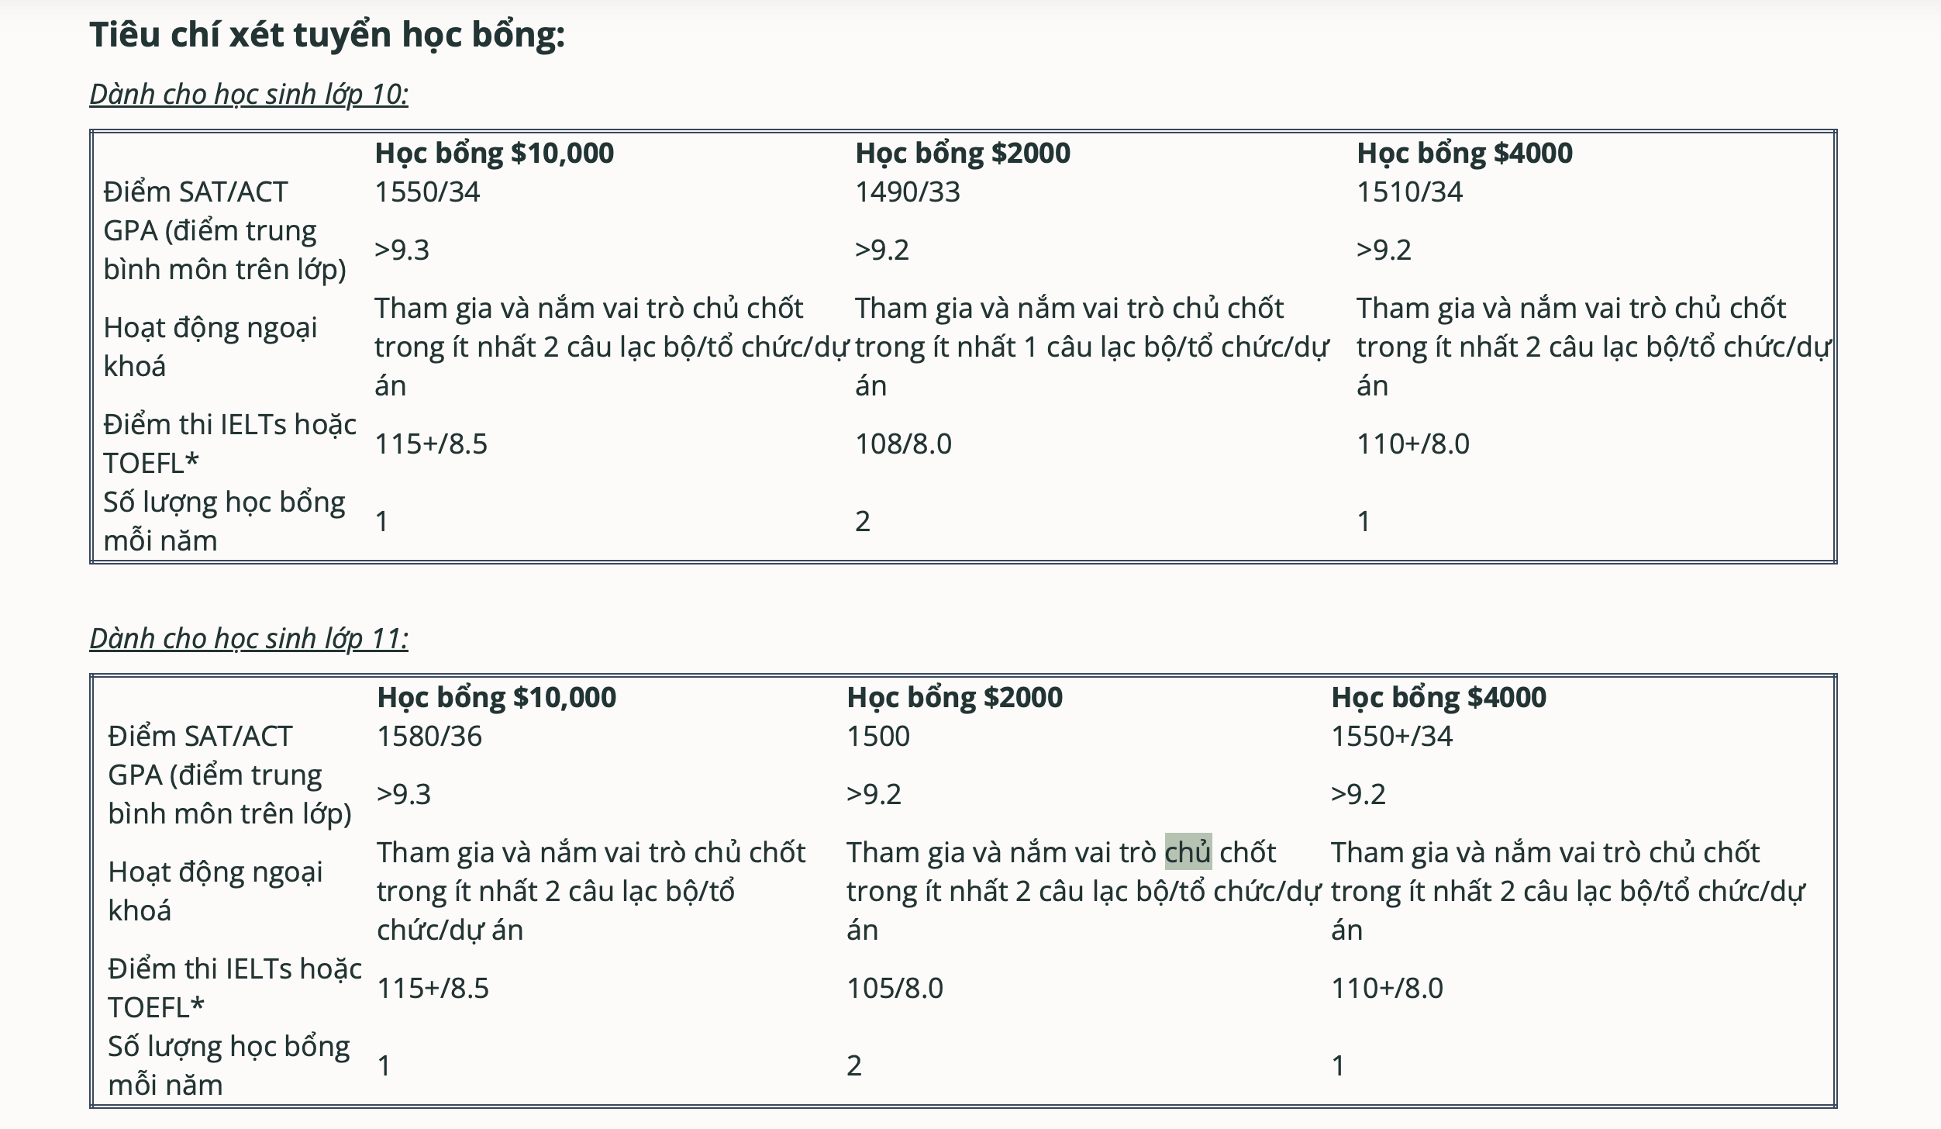Click the "Tiêu chí xét tuyển học bổng" heading
This screenshot has width=1941, height=1129.
[x=327, y=36]
